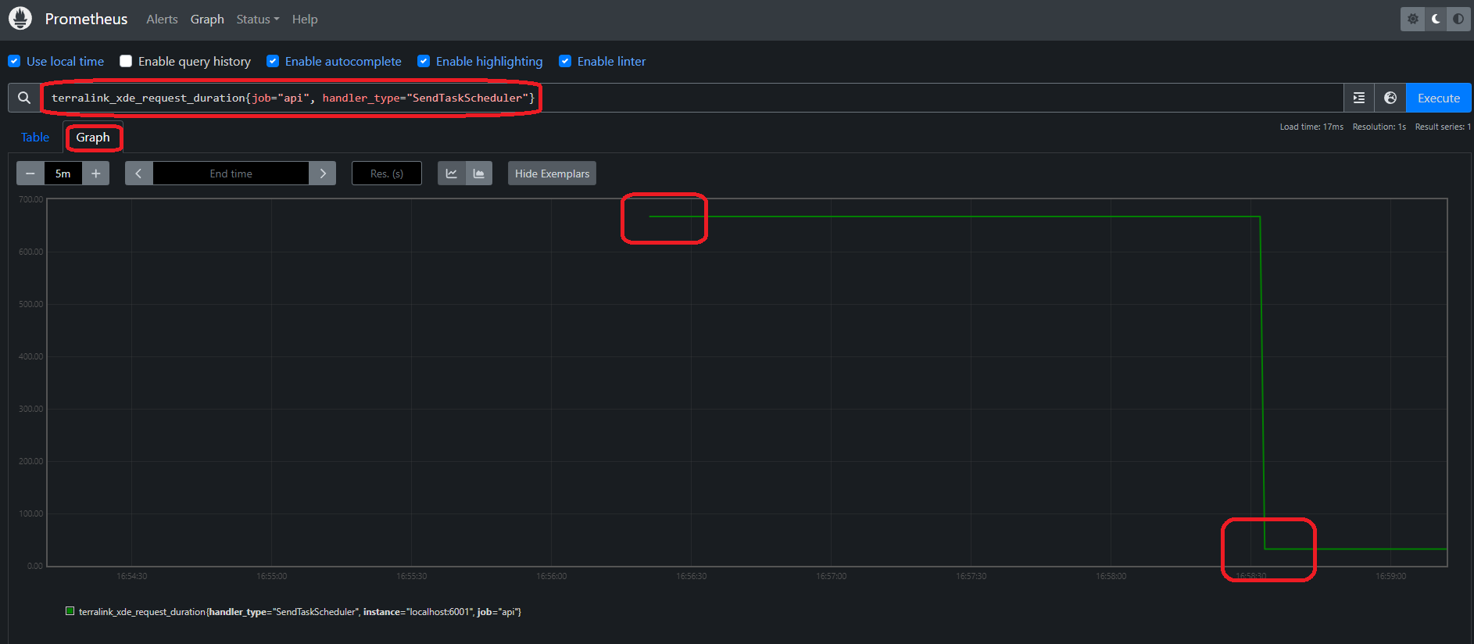Show stacked area graph

click(x=479, y=174)
